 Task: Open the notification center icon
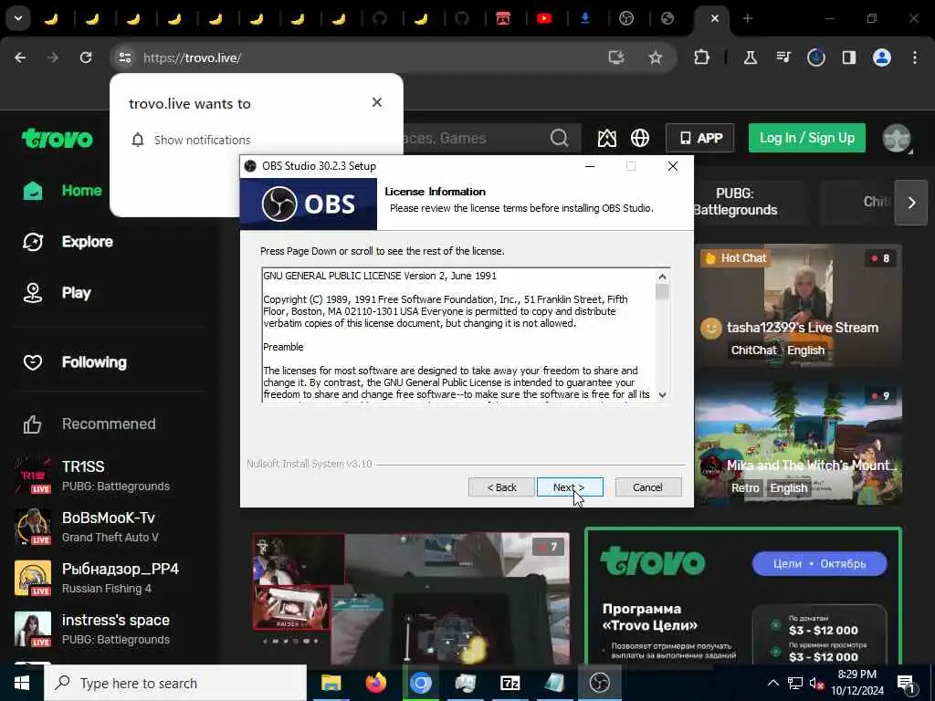point(907,684)
